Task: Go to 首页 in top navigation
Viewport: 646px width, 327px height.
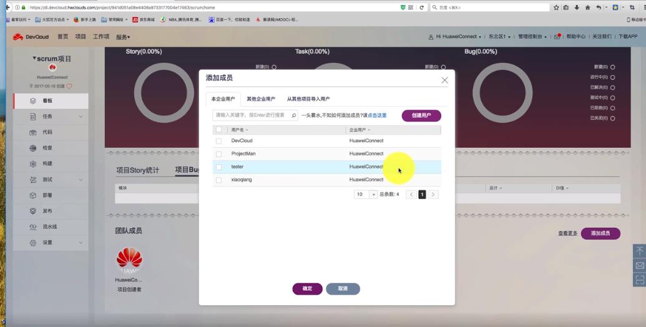Action: [62, 37]
